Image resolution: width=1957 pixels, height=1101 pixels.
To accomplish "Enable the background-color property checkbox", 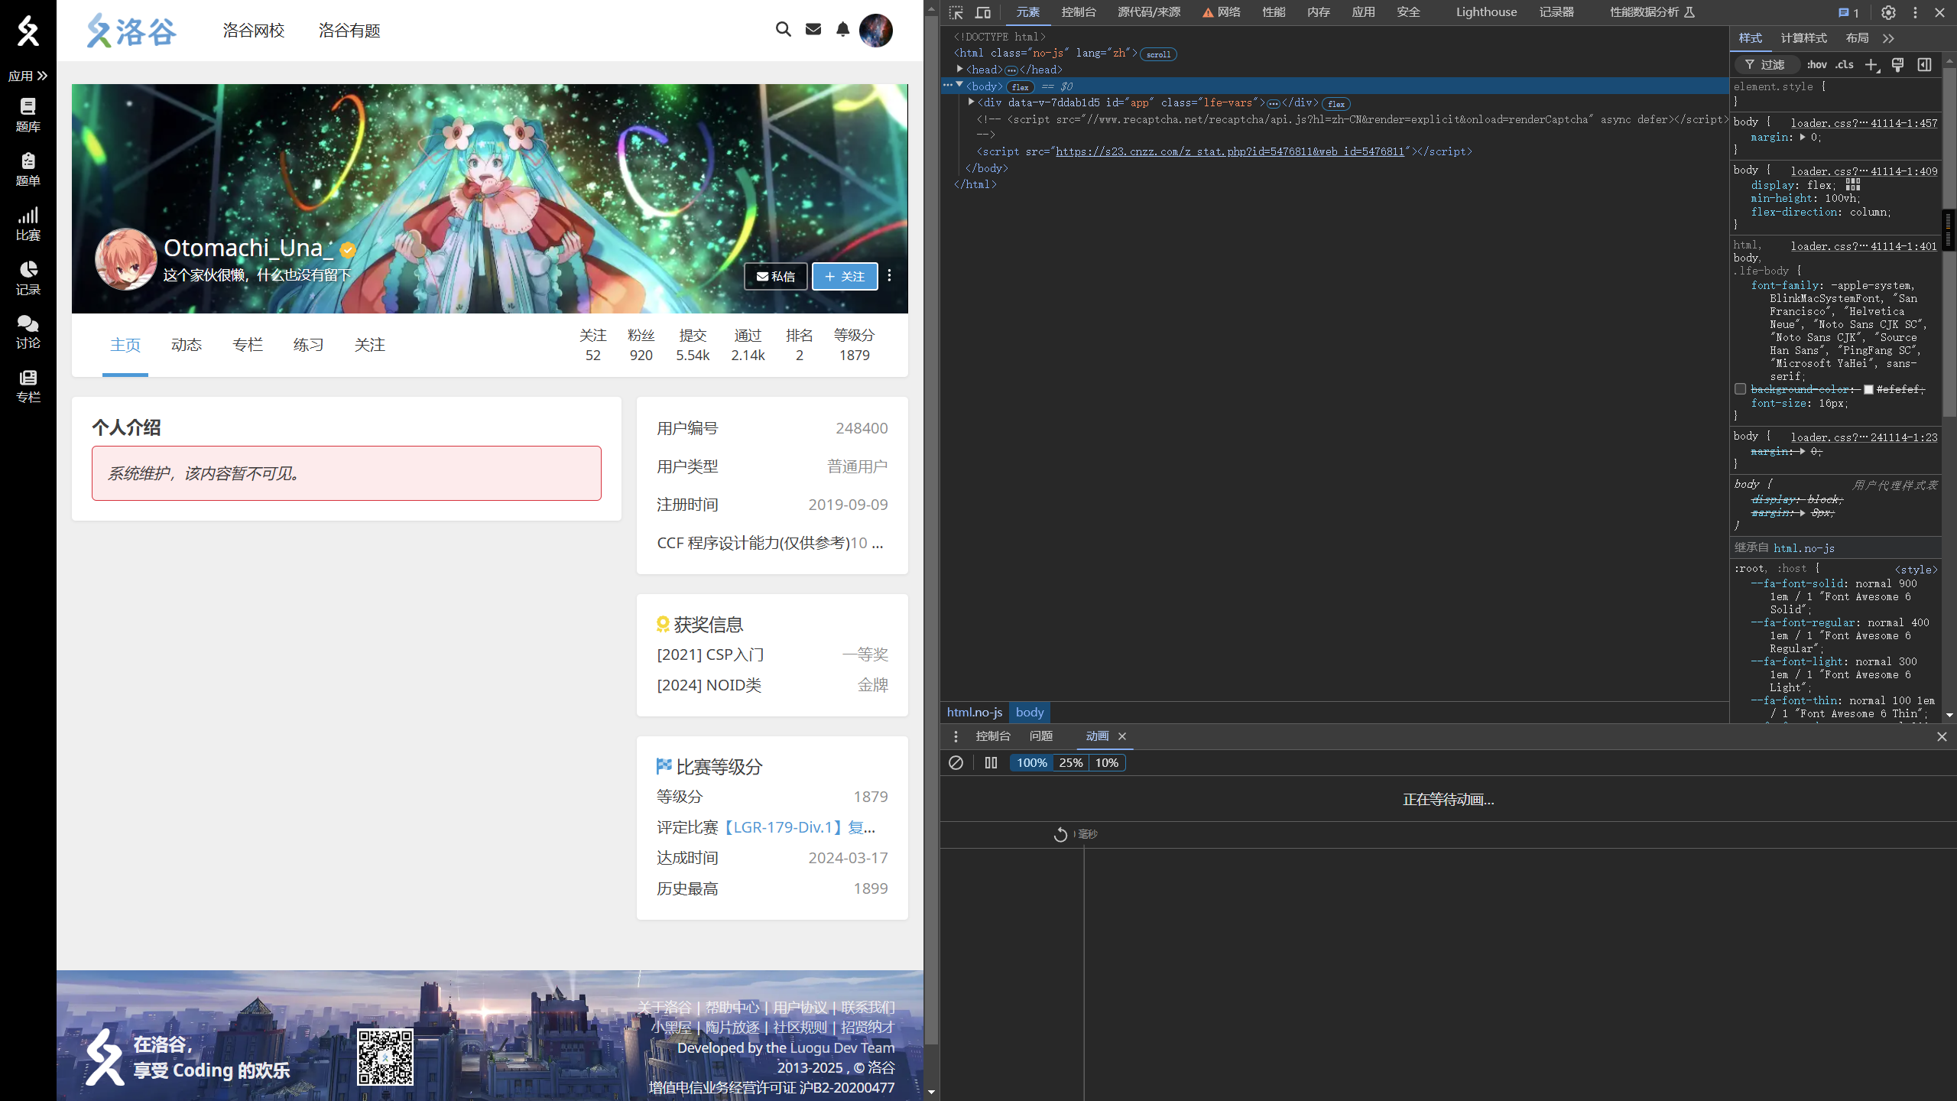I will point(1741,389).
